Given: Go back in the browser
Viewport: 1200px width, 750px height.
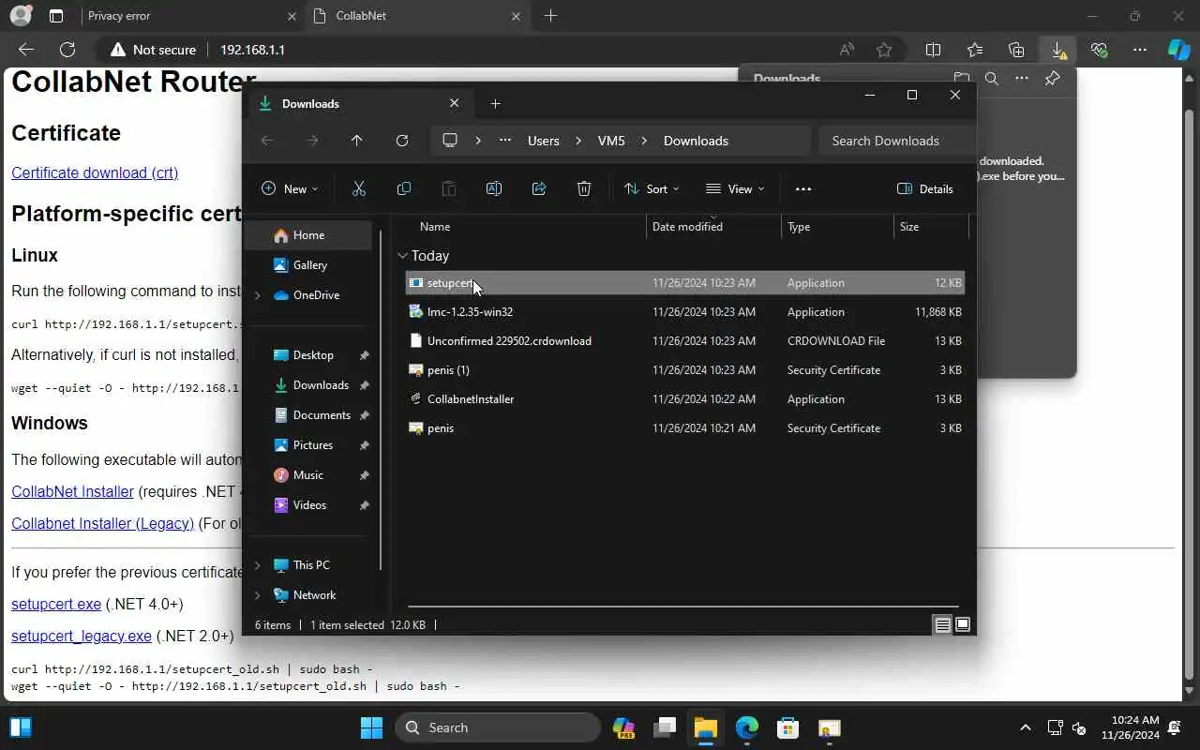Looking at the screenshot, I should tap(26, 50).
